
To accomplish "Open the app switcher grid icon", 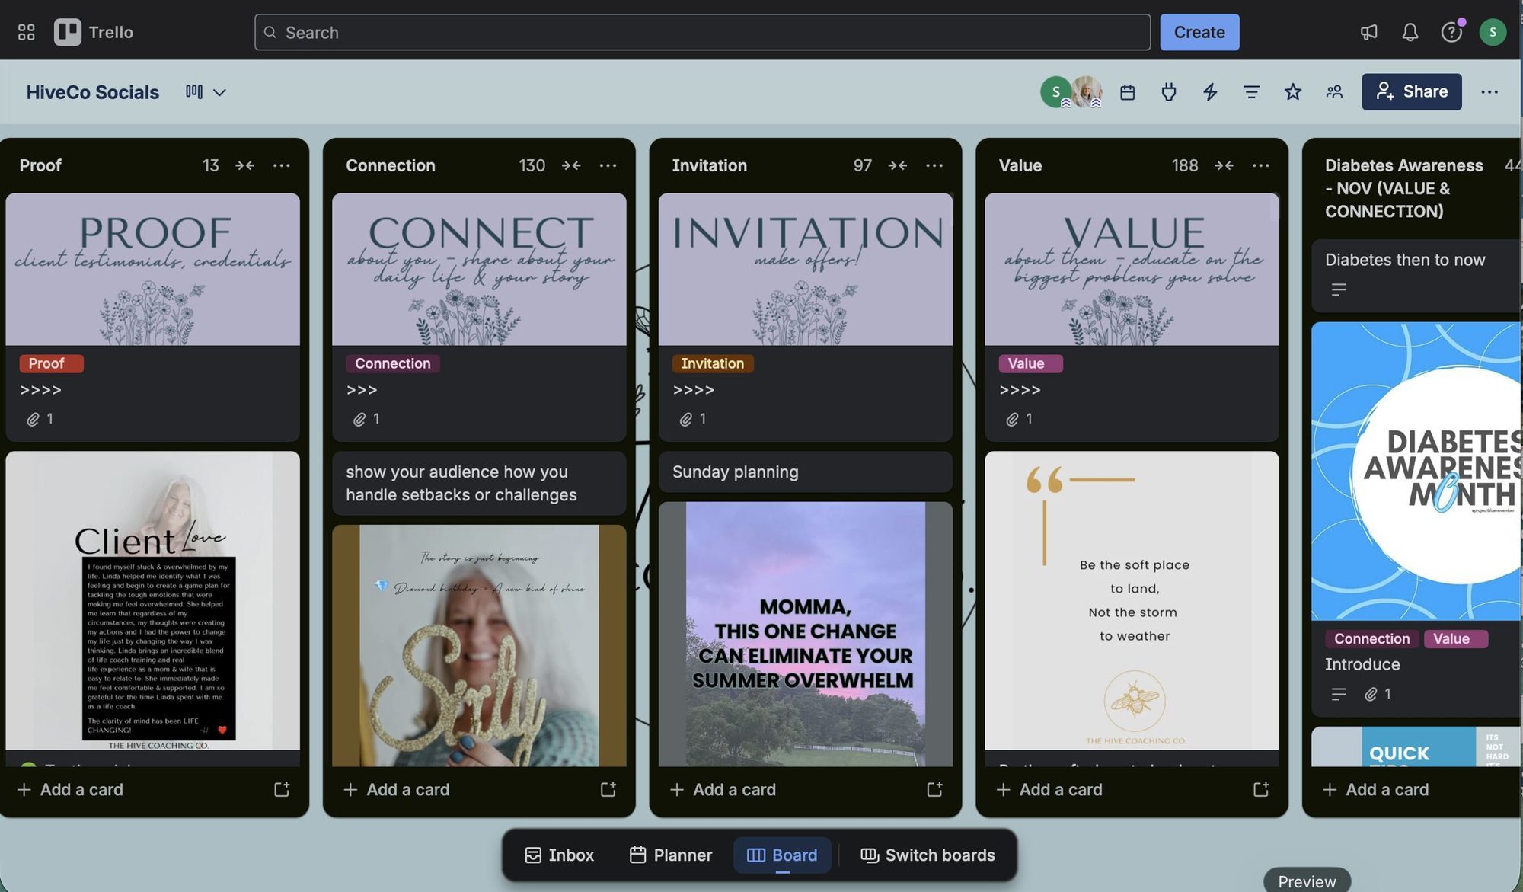I will coord(26,32).
